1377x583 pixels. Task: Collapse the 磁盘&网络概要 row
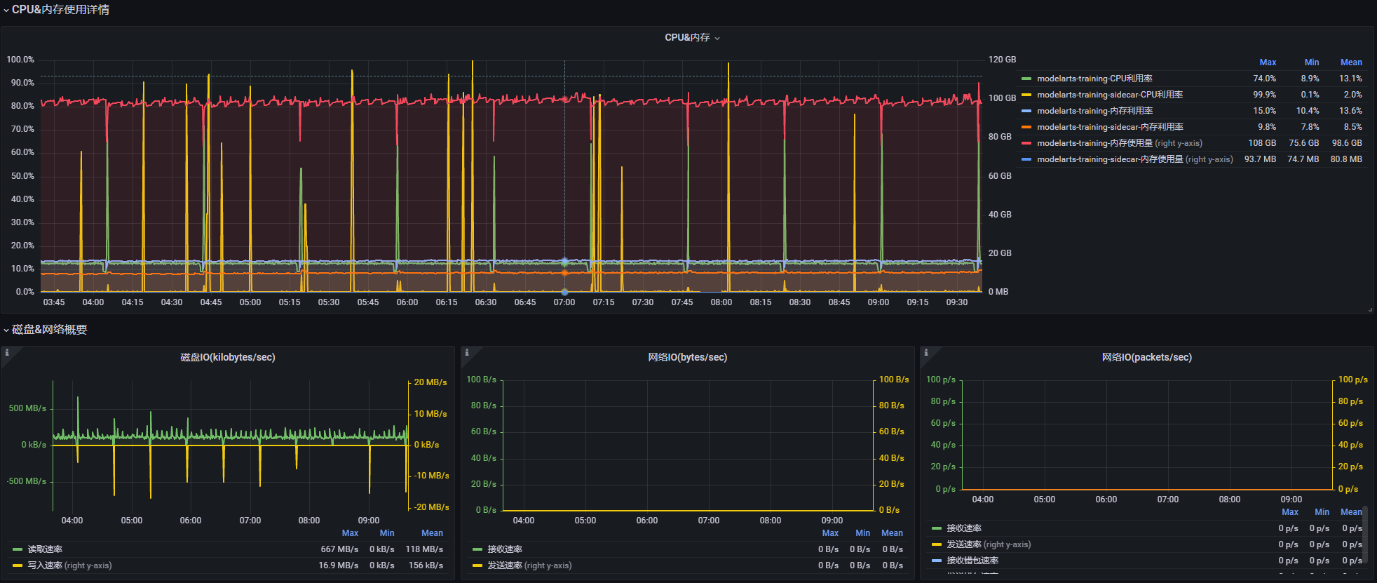(46, 330)
